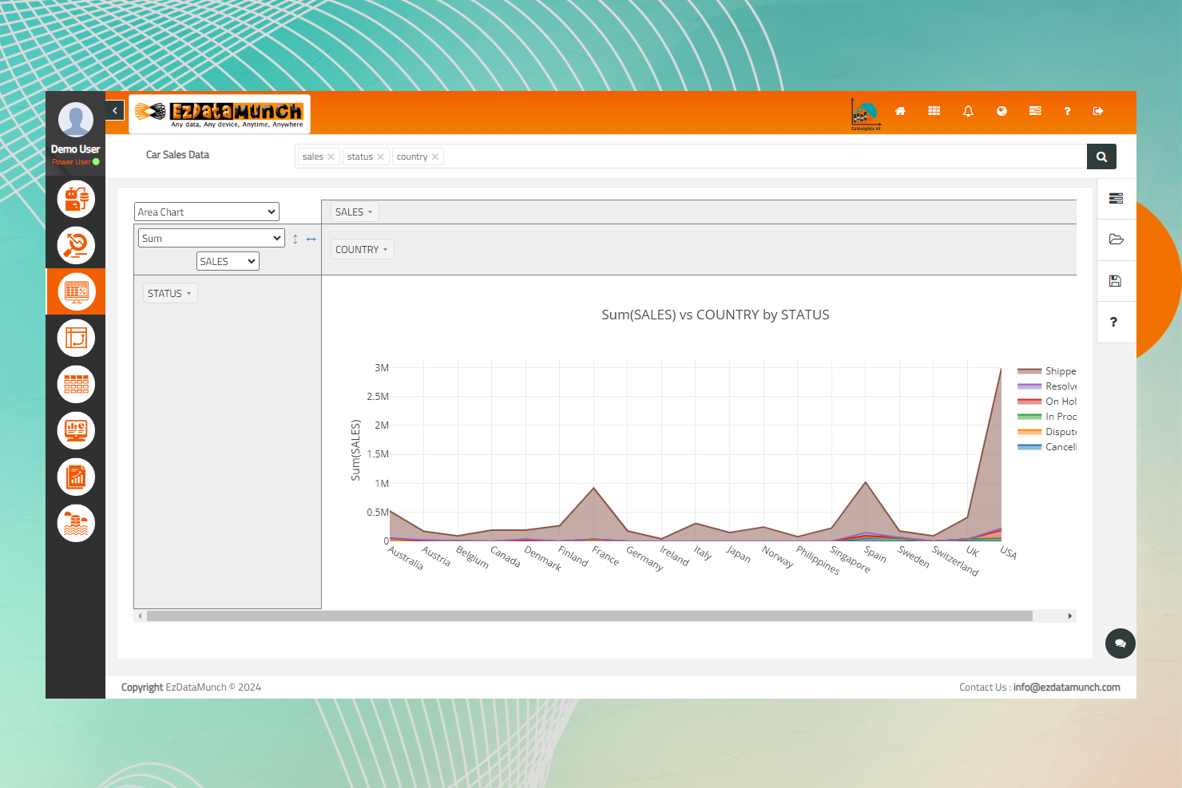
Task: Click the STATUS field button
Action: [x=169, y=294]
